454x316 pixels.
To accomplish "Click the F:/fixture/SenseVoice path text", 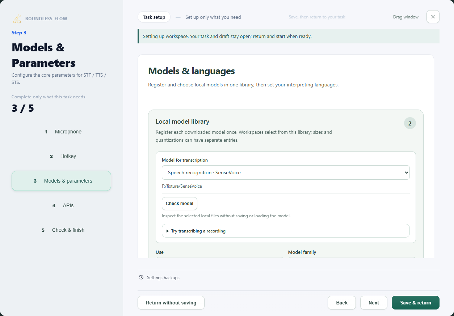I will coord(182,186).
